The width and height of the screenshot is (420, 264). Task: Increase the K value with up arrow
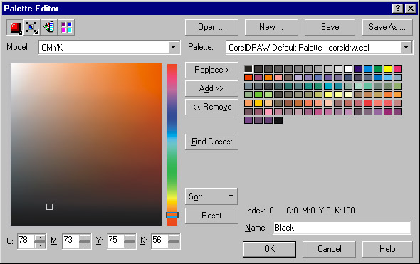pyautogui.click(x=174, y=238)
